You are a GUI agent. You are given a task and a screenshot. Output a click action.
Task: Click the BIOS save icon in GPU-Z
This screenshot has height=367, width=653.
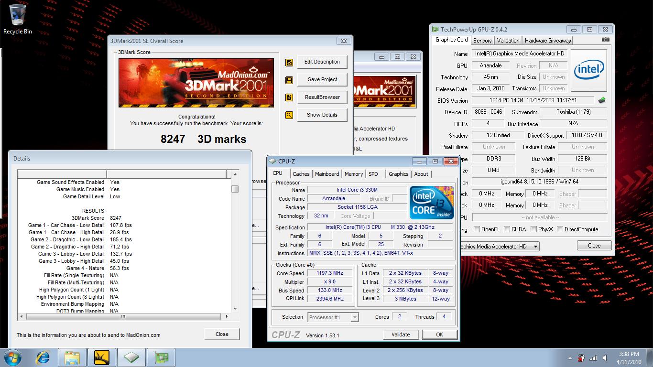[602, 100]
